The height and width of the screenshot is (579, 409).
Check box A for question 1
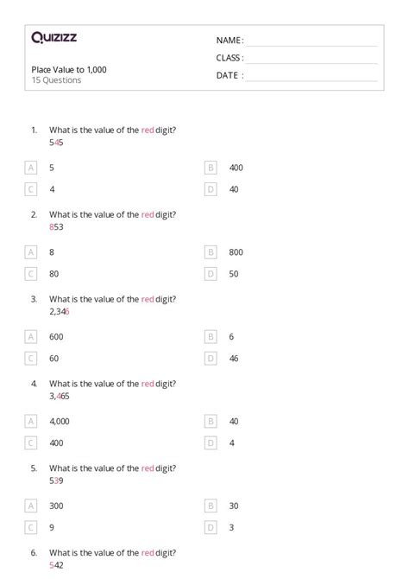[x=30, y=168]
